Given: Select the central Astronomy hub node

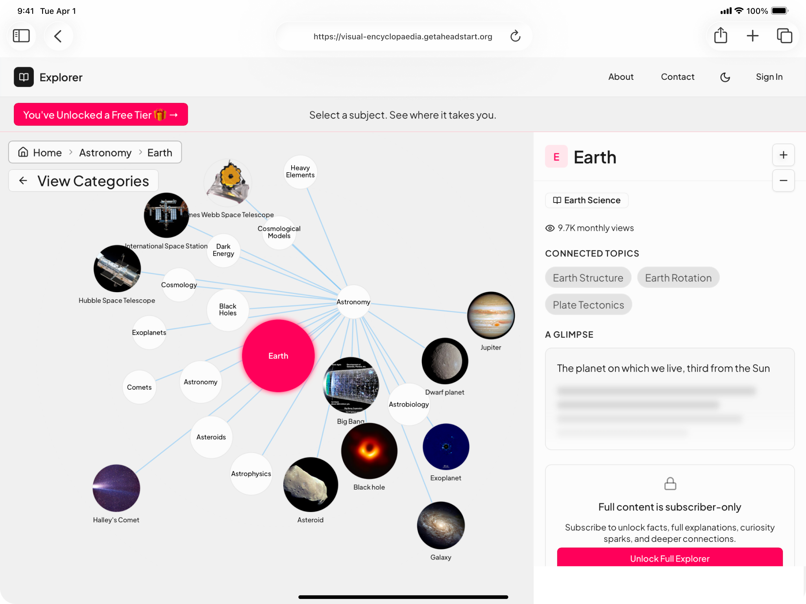Looking at the screenshot, I should (353, 302).
